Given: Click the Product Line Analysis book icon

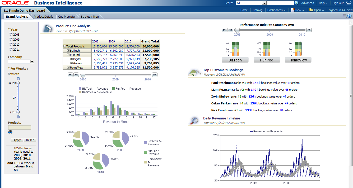Looking at the screenshot, I should 48,28.
